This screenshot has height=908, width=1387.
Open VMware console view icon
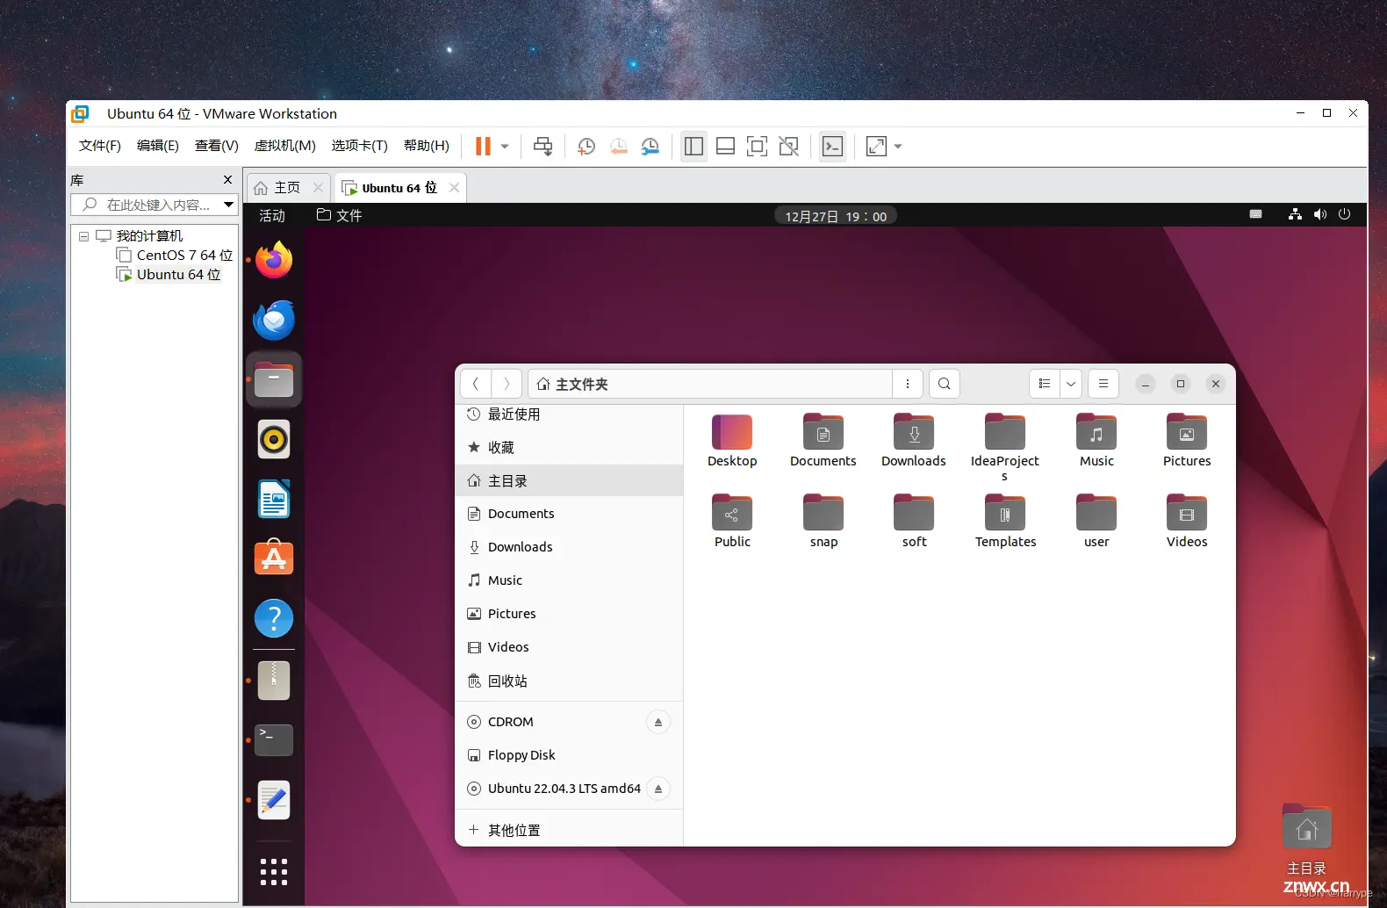832,147
